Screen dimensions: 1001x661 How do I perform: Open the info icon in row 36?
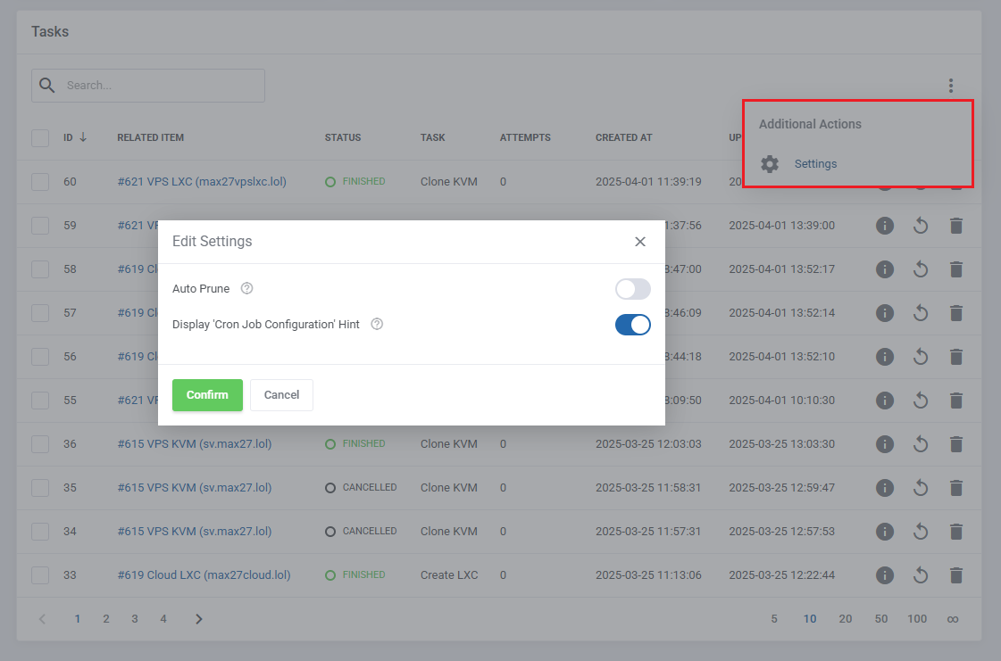885,444
